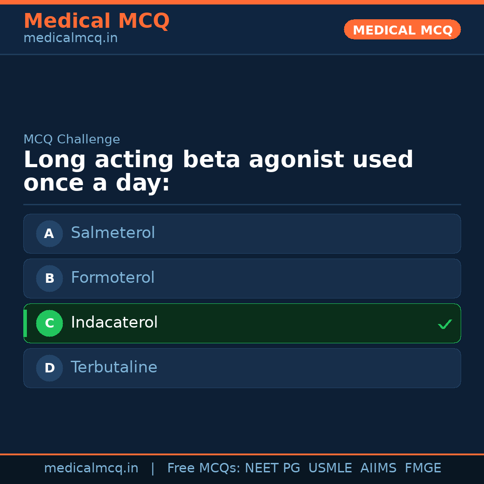484x484 pixels.
Task: Click the USMLE footer text
Action: 330,468
